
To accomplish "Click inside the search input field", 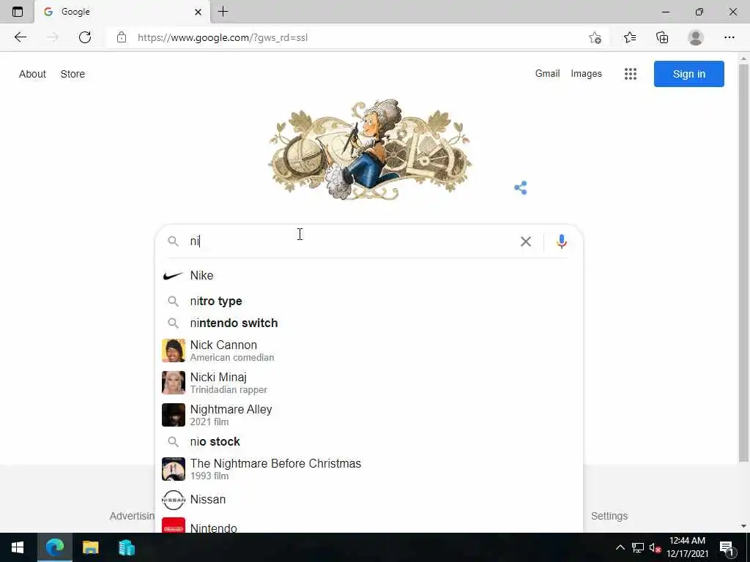I will pyautogui.click(x=352, y=241).
